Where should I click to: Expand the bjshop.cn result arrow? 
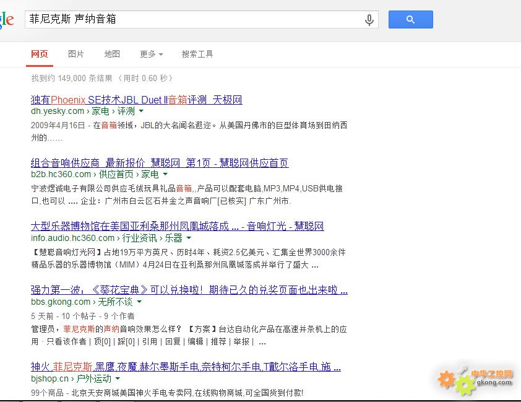tap(118, 378)
